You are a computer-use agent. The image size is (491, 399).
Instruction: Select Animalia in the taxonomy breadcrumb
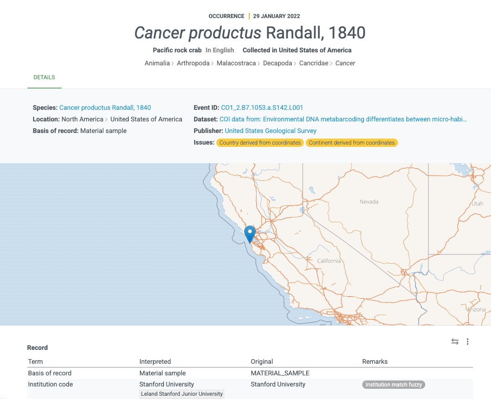click(157, 63)
